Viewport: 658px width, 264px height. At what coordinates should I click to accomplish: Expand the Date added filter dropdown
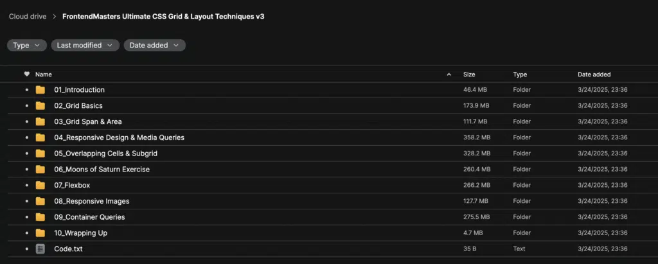pos(154,46)
